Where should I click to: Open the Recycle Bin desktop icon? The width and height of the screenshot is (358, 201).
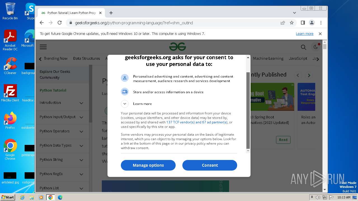click(10, 11)
